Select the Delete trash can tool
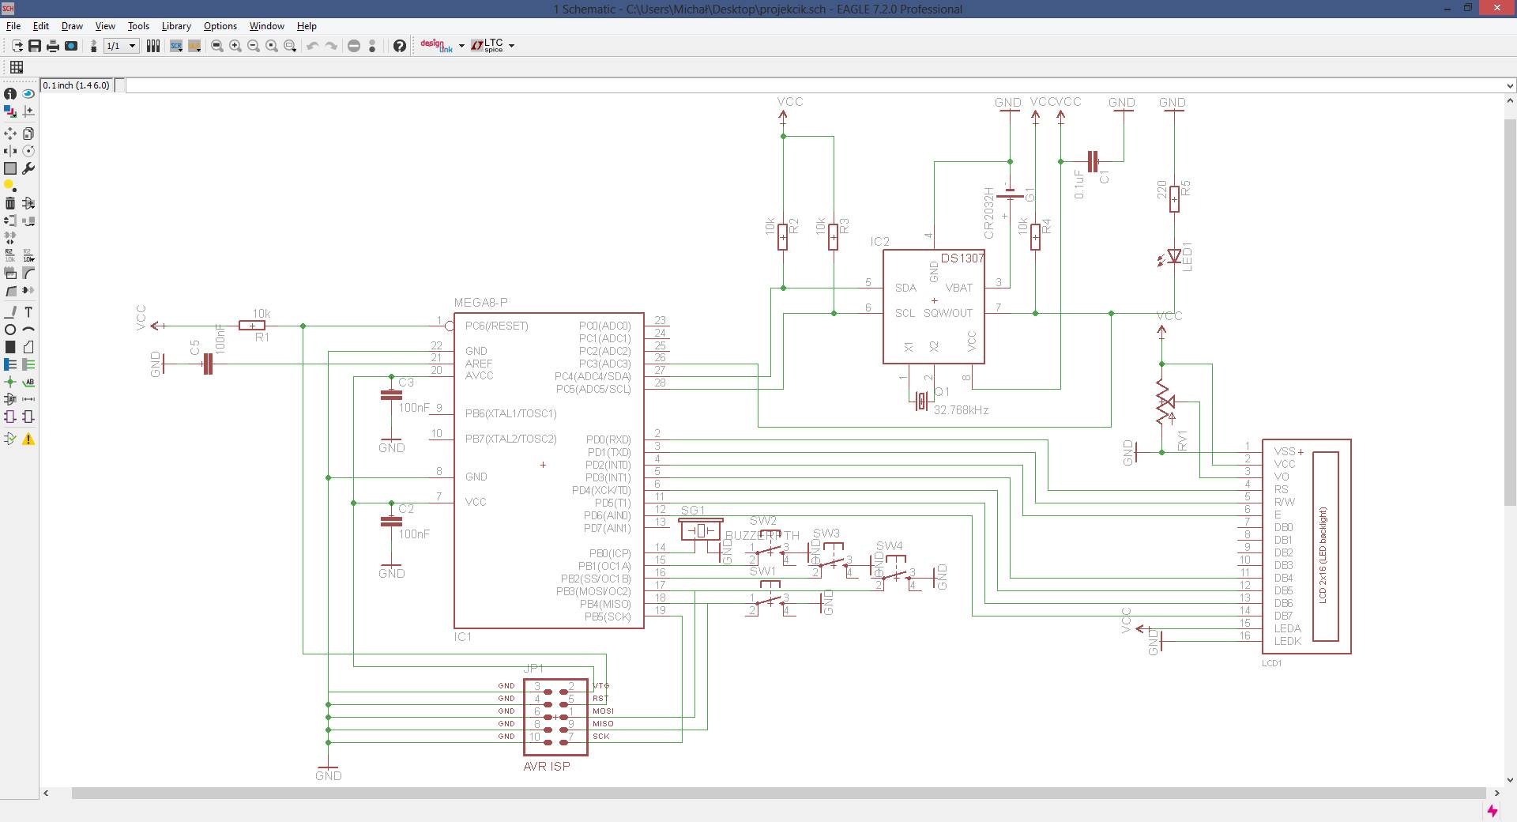1517x822 pixels. 10,203
